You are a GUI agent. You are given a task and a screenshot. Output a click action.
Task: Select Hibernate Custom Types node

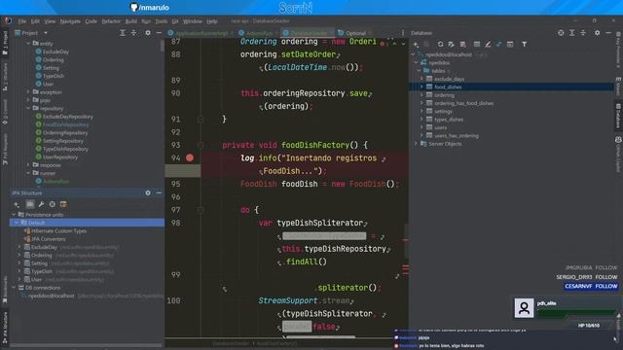(55, 231)
